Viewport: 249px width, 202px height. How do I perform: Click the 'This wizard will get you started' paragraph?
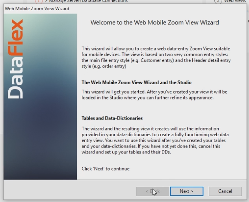154,95
